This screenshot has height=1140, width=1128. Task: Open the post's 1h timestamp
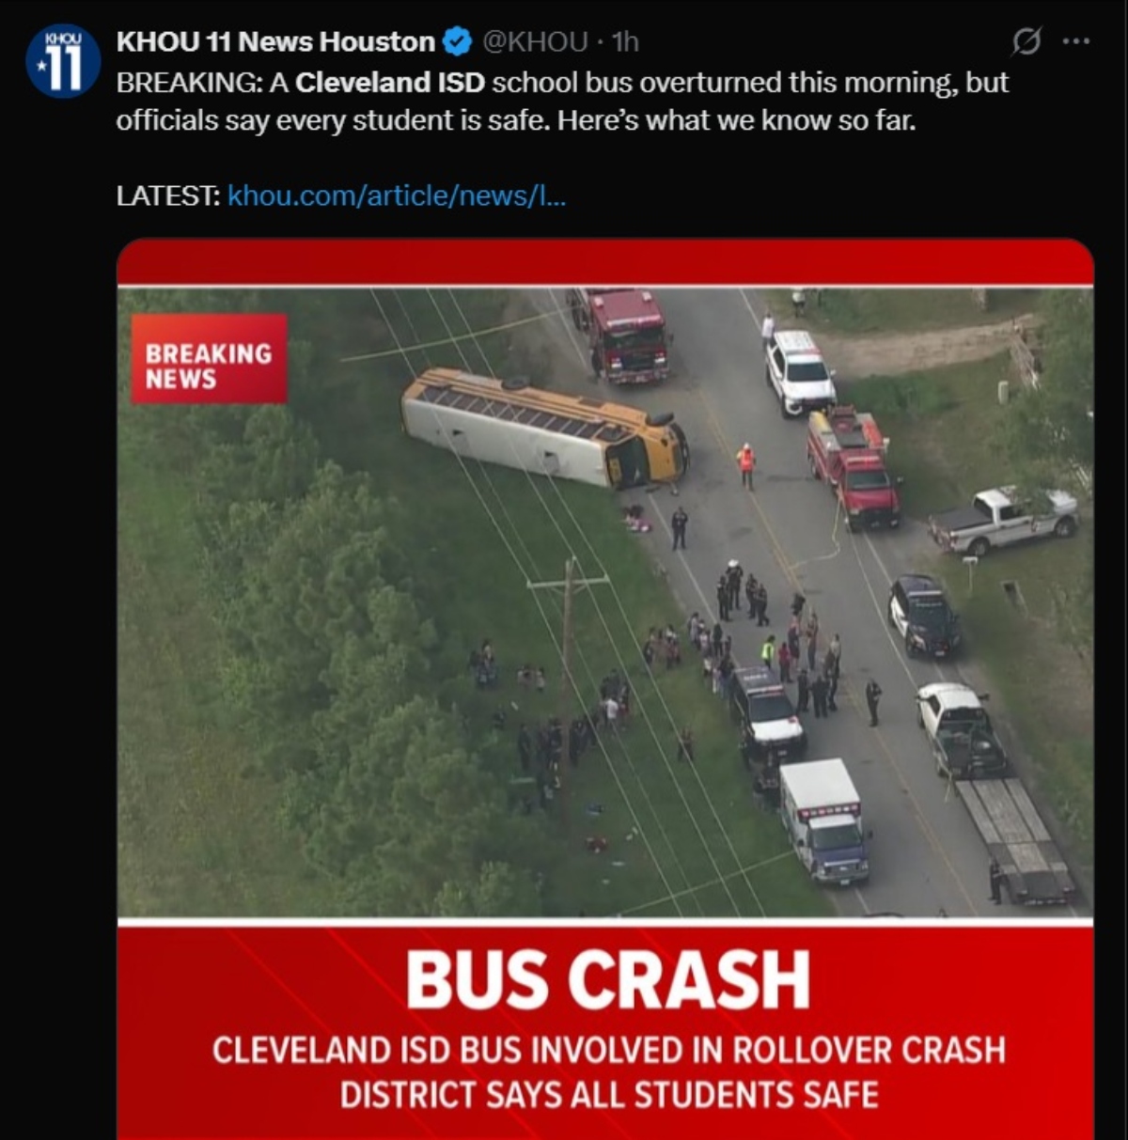click(x=625, y=42)
